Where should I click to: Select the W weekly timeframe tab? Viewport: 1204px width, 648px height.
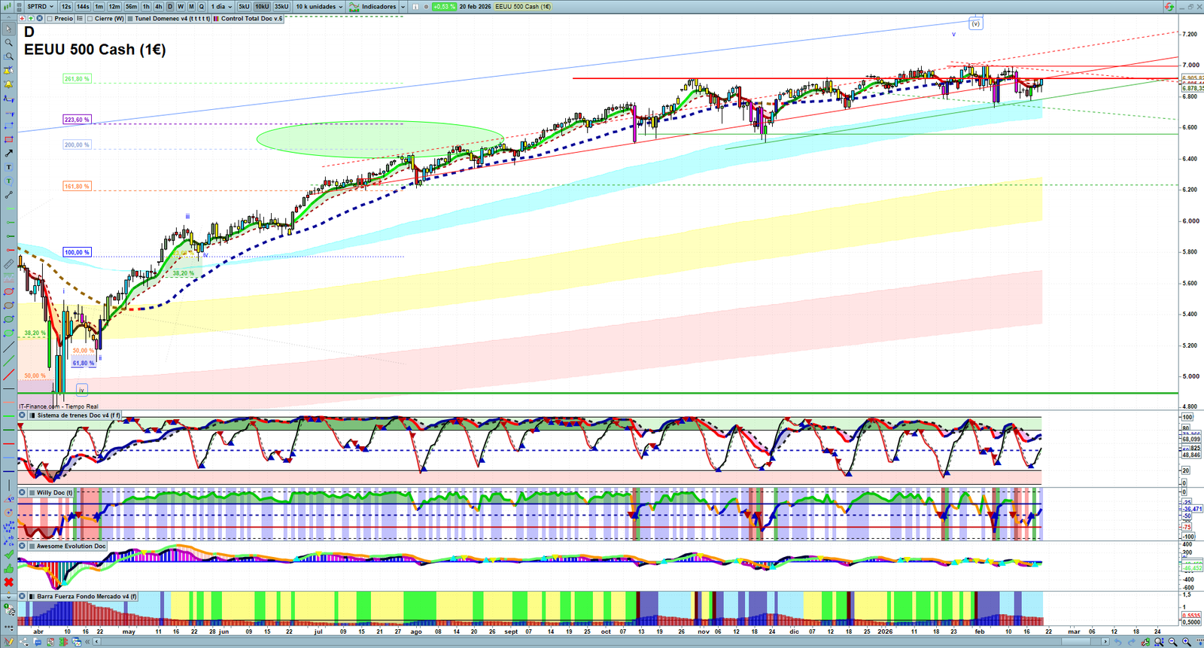point(180,6)
